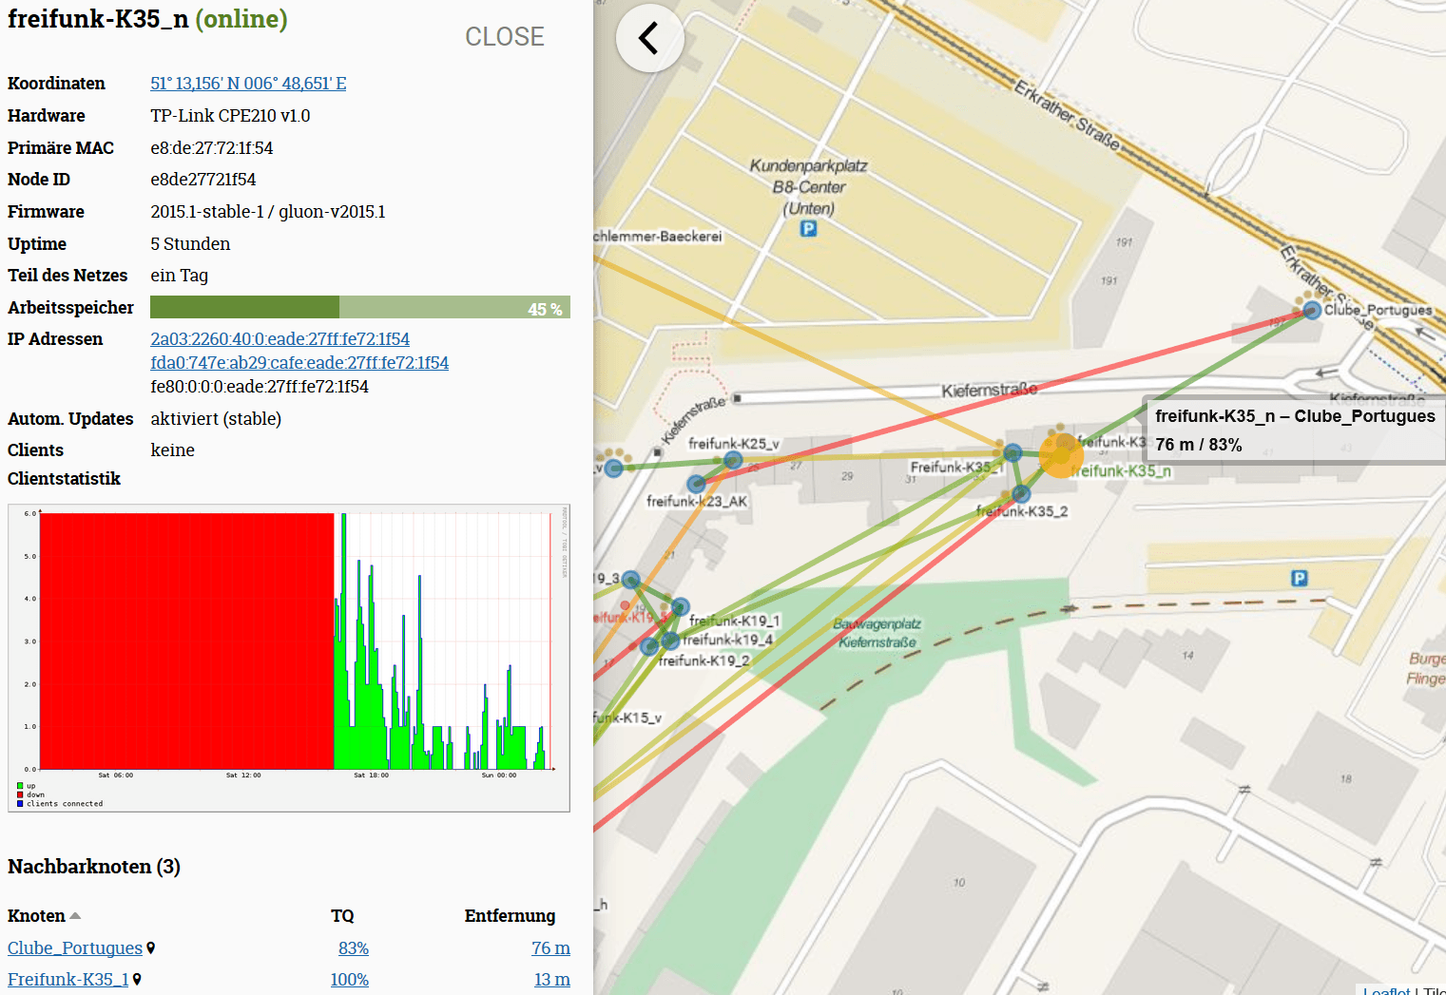Click the location pin next to Freifunk-K35_1

tap(137, 980)
